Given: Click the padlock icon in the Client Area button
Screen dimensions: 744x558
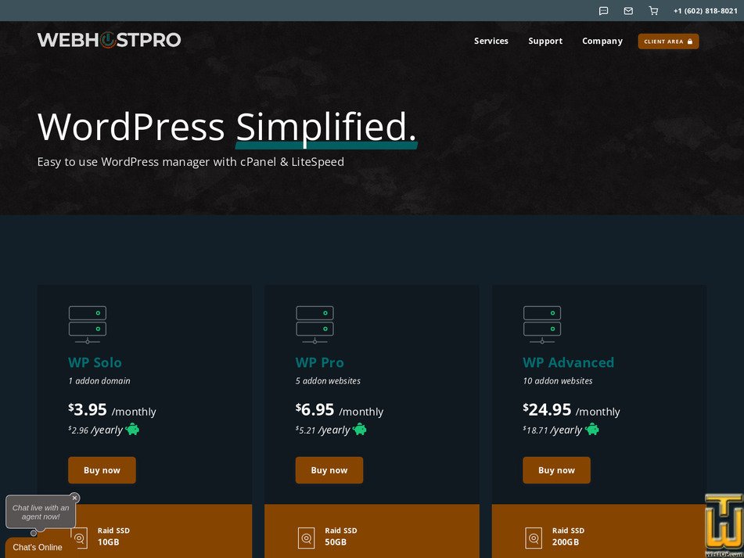Looking at the screenshot, I should tap(692, 41).
